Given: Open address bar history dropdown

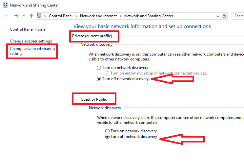Looking at the screenshot, I should tap(218, 16).
